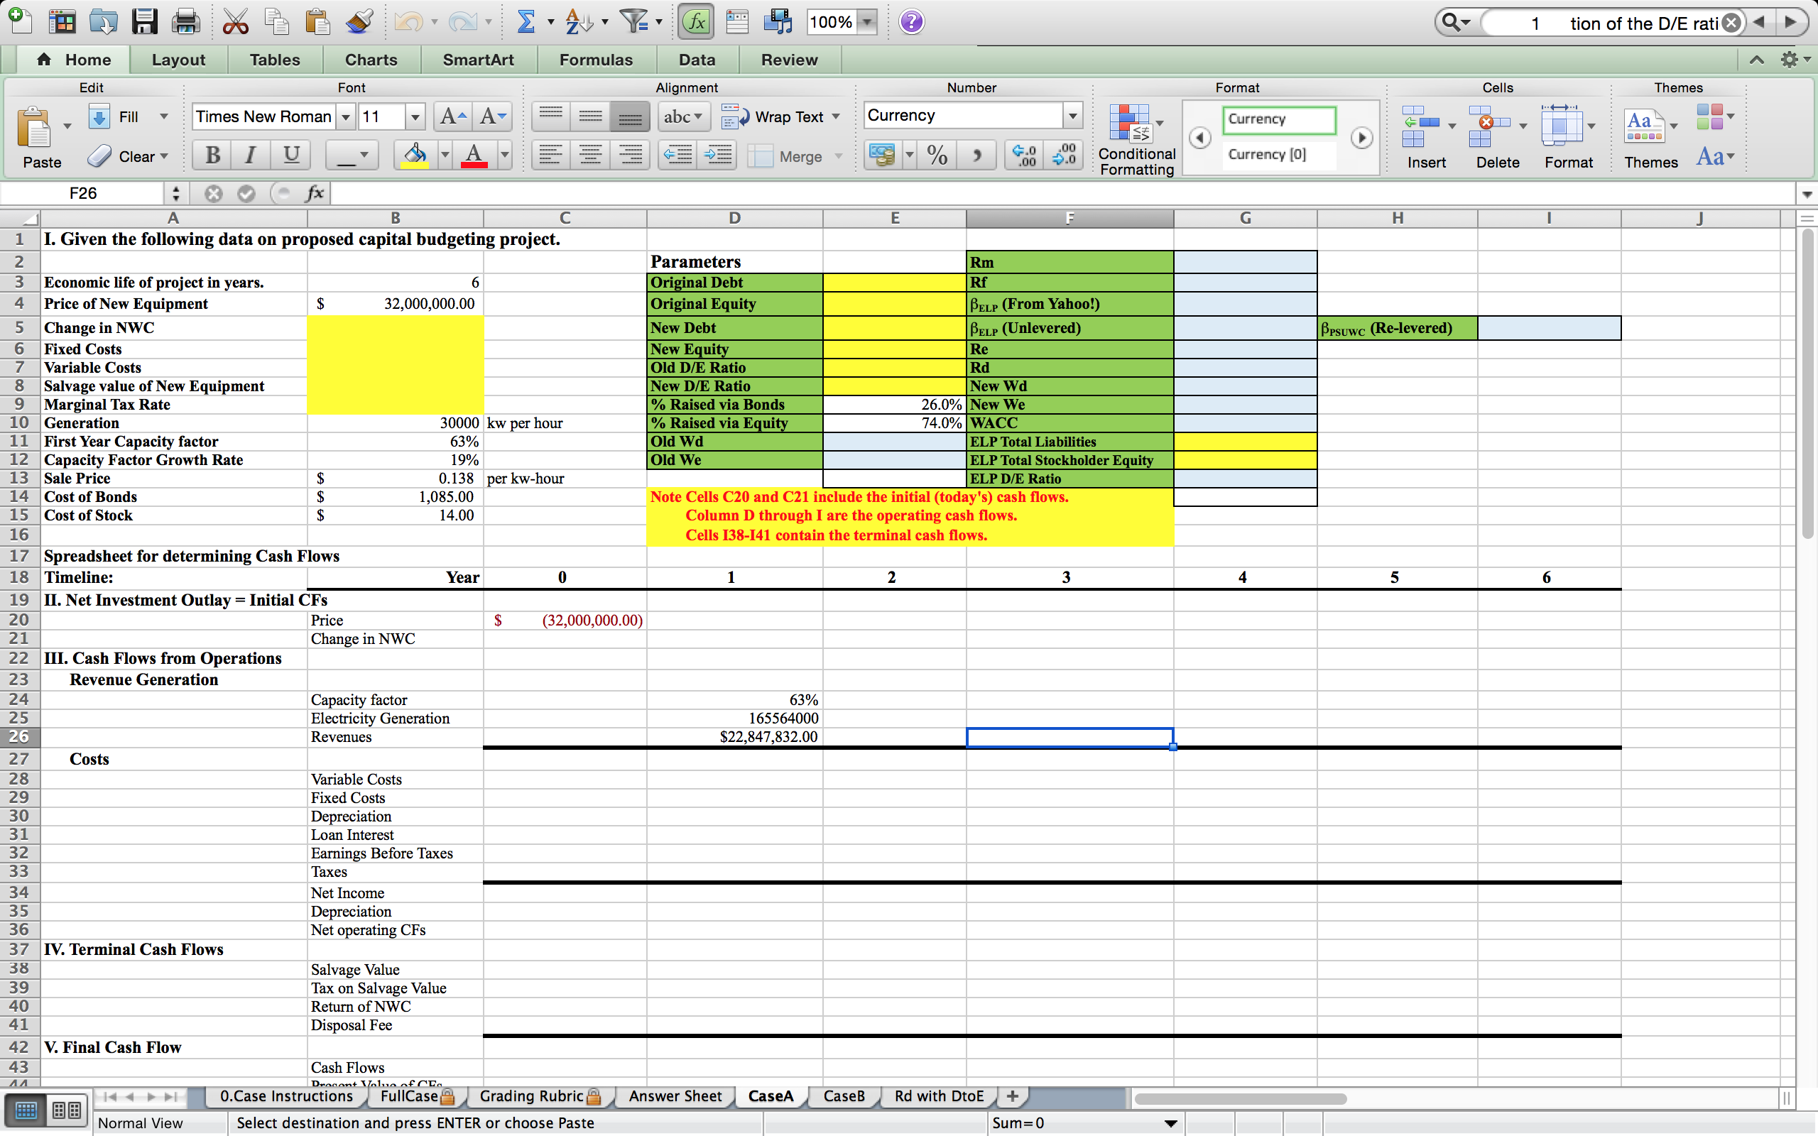Click the Delete button in the Cells group
The width and height of the screenshot is (1818, 1136).
(1495, 135)
